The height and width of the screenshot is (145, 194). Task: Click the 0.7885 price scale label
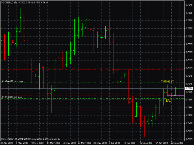[x=189, y=20]
